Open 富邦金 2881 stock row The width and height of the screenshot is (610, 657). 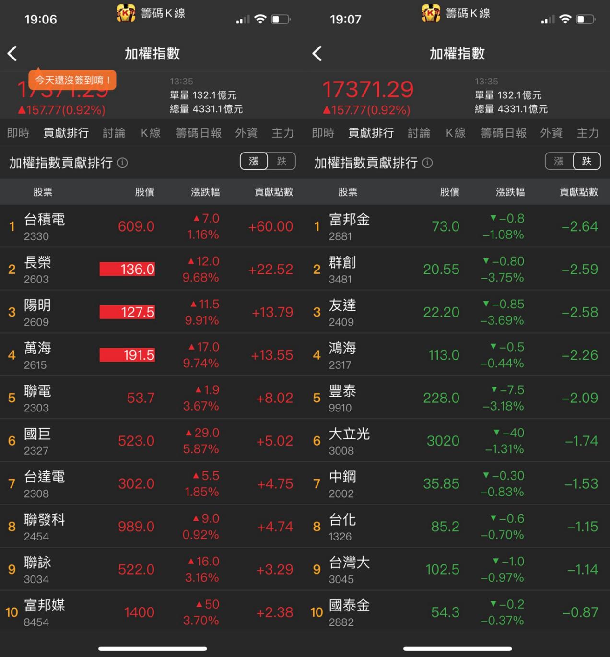457,226
